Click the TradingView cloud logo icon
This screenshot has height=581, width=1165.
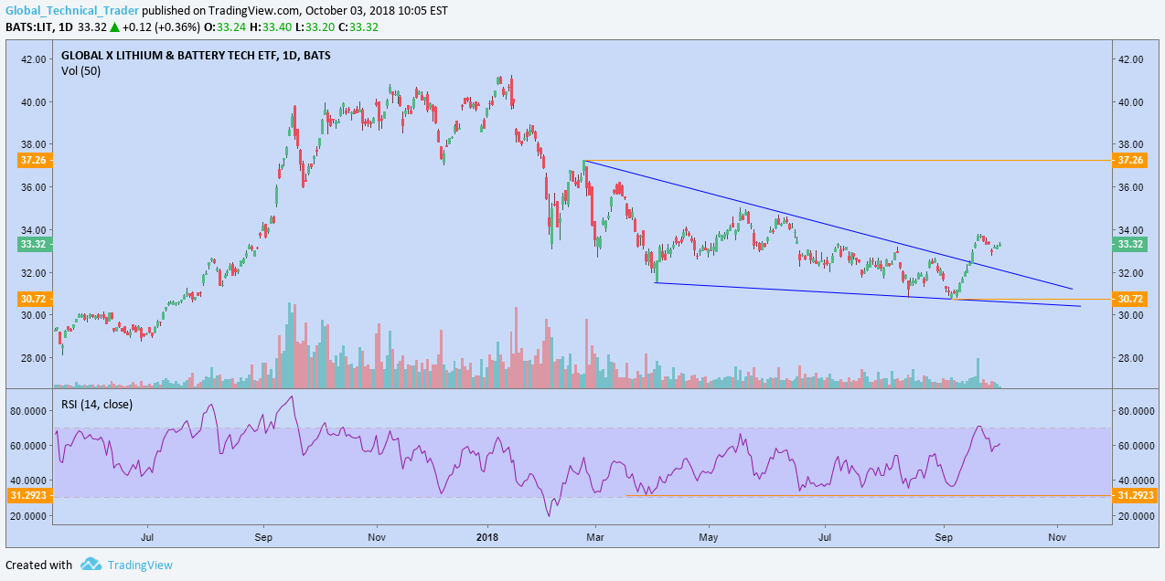click(90, 565)
